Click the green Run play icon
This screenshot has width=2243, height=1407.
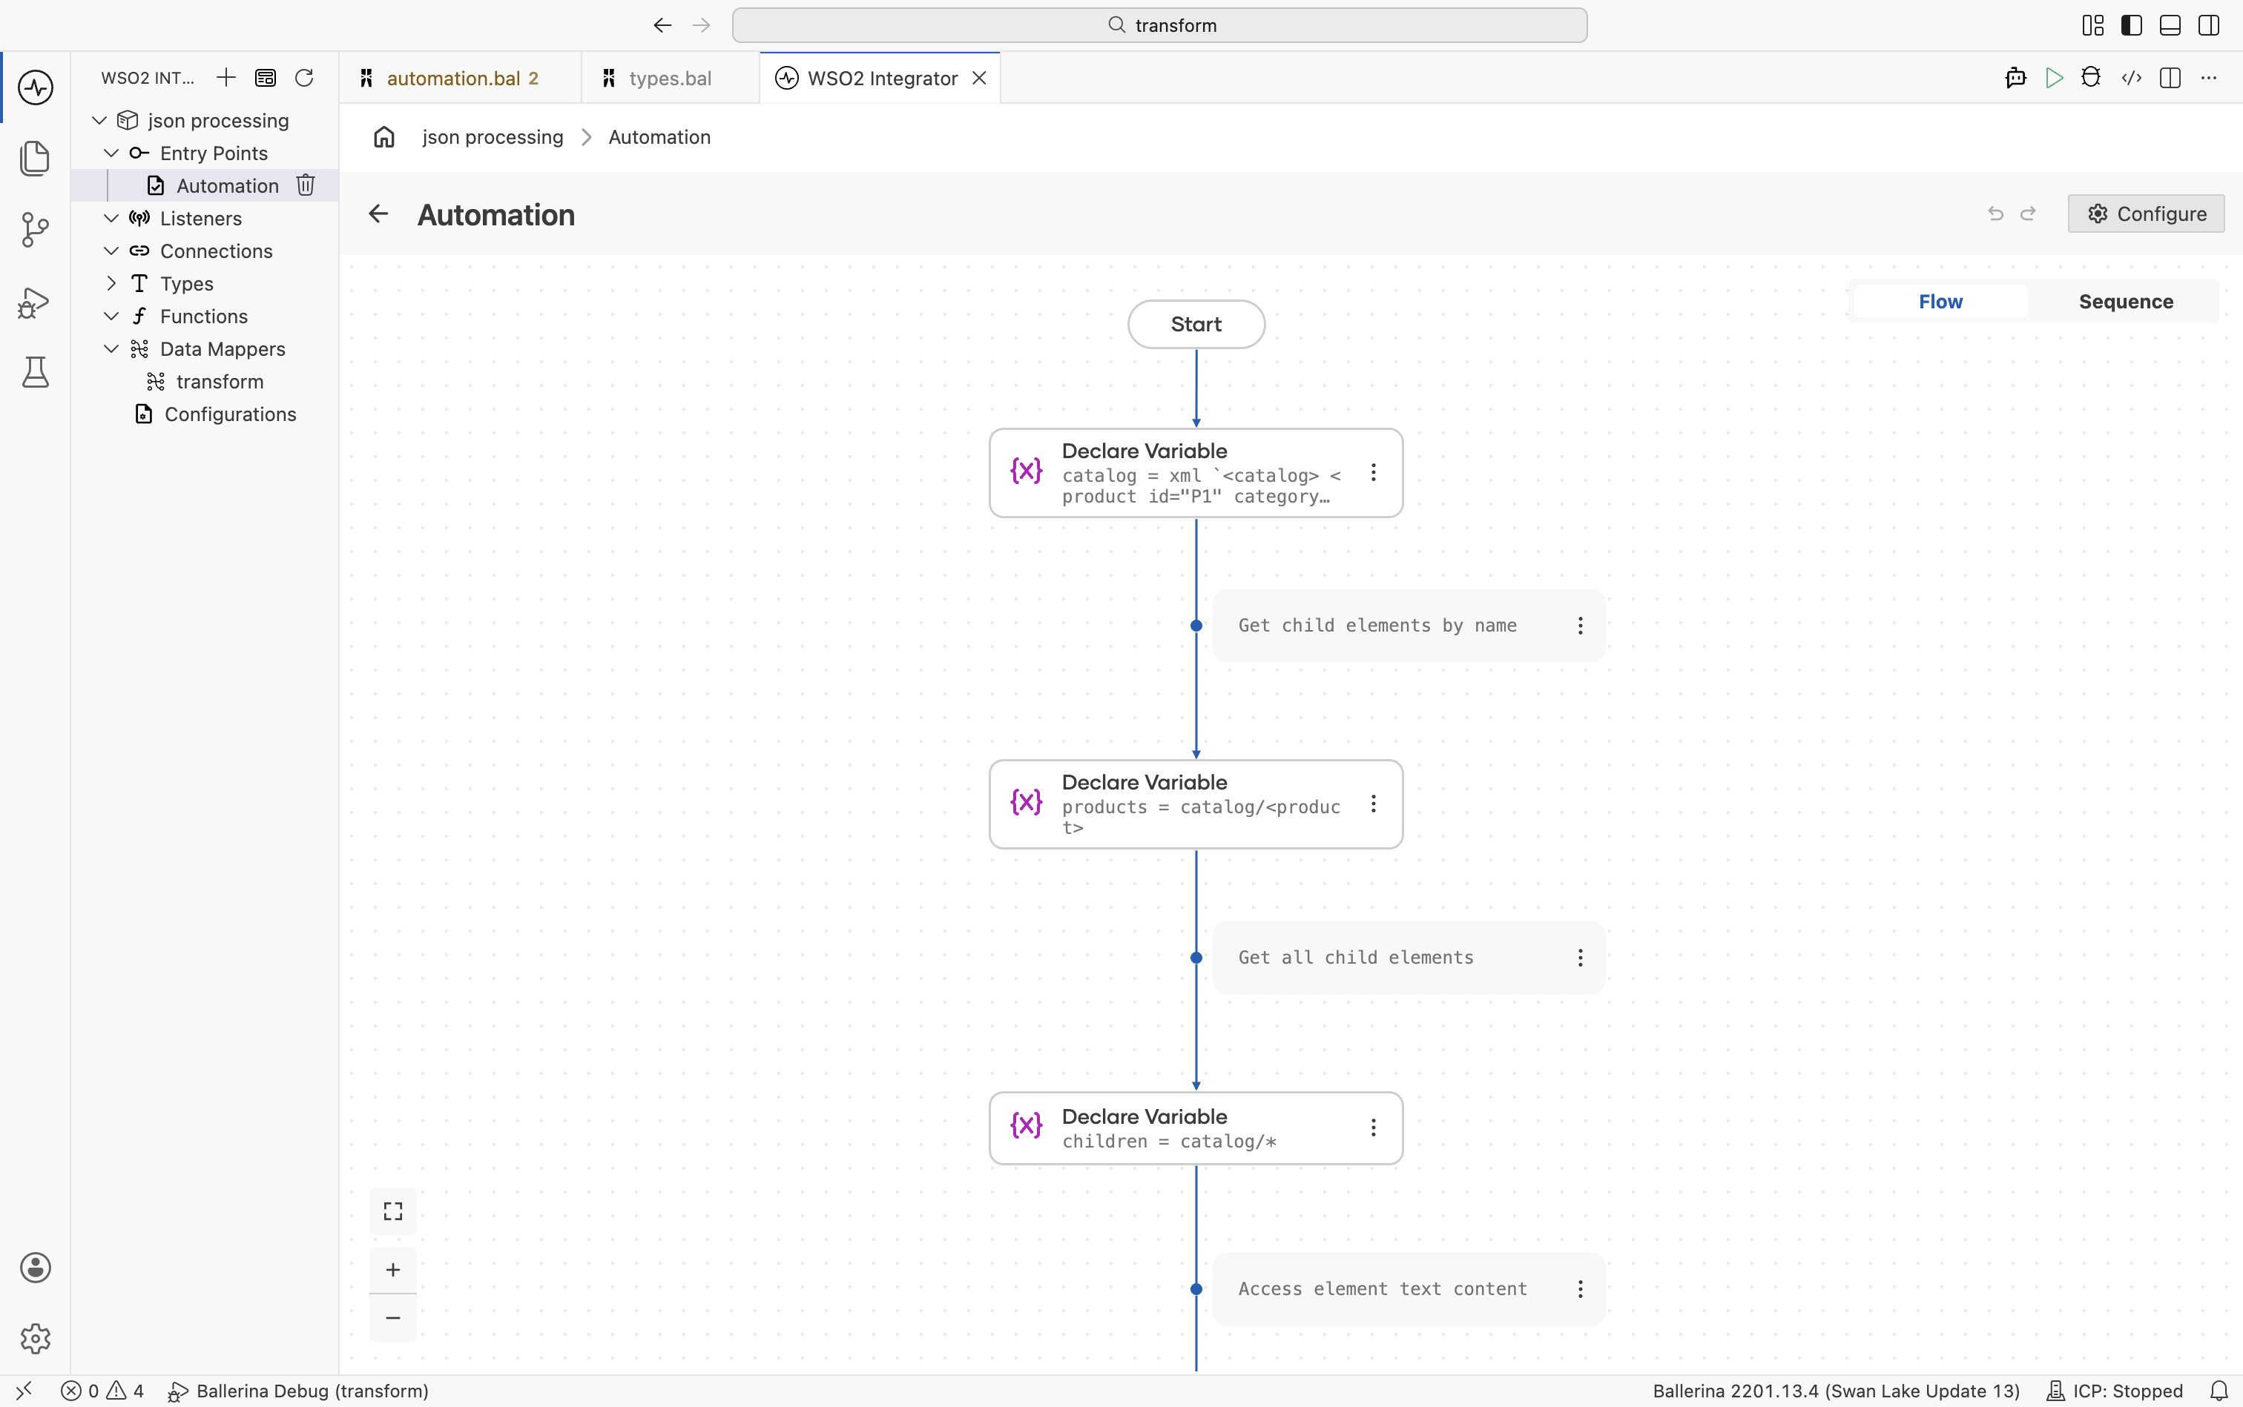[x=2054, y=78]
